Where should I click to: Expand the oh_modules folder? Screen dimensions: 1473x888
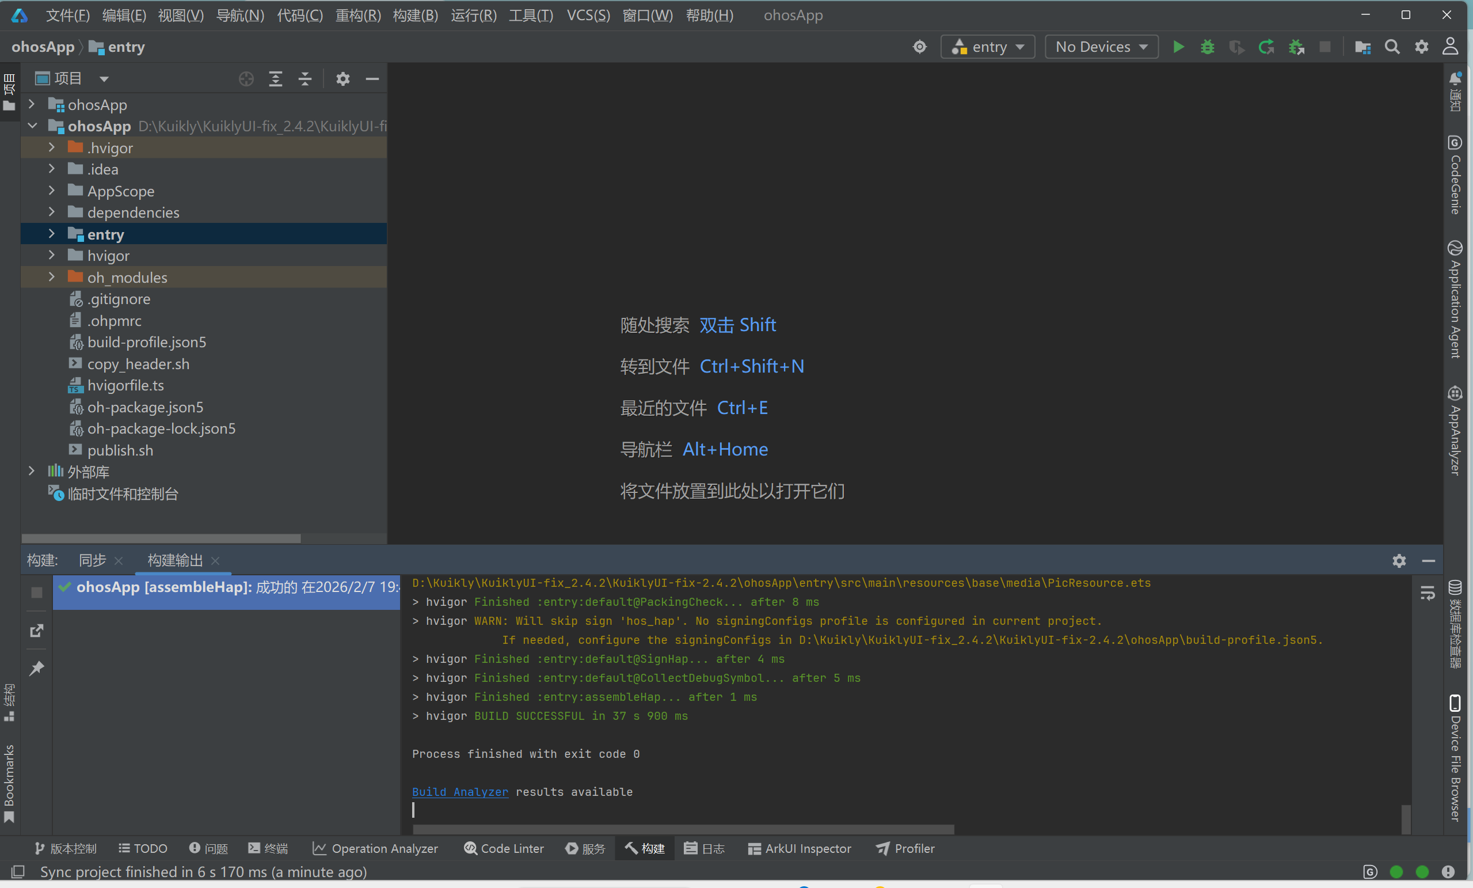click(x=52, y=277)
